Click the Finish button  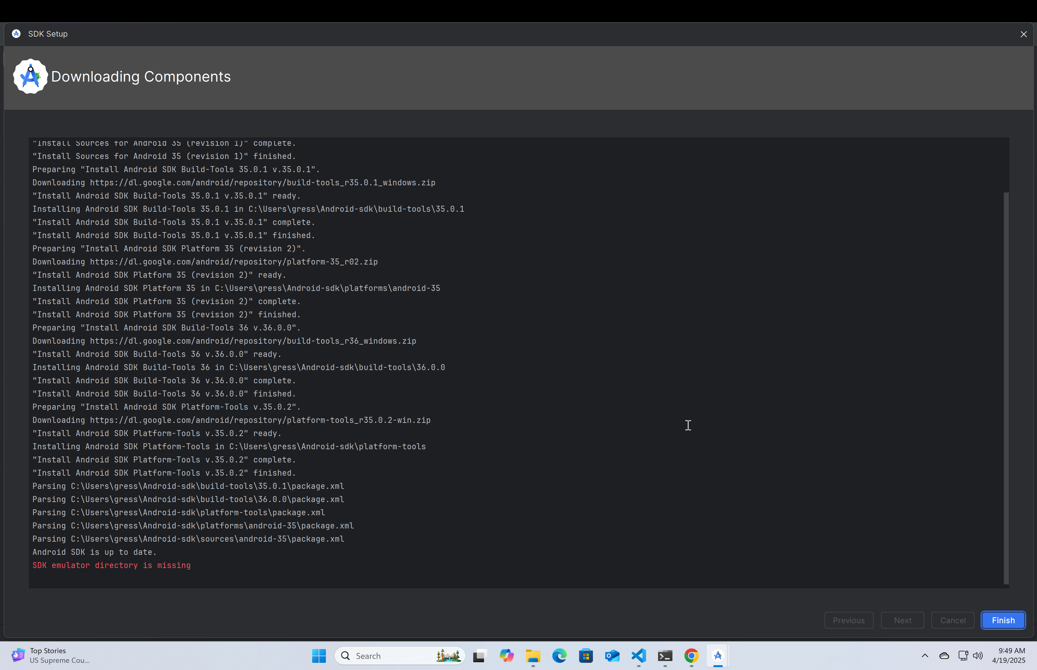click(1003, 620)
